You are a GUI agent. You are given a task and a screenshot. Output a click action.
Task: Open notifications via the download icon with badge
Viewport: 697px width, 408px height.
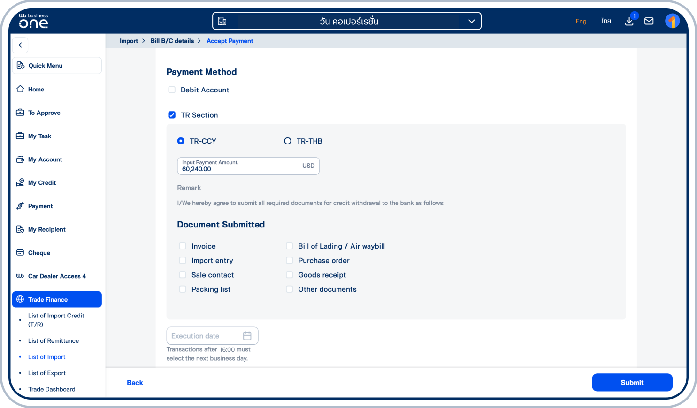[629, 21]
